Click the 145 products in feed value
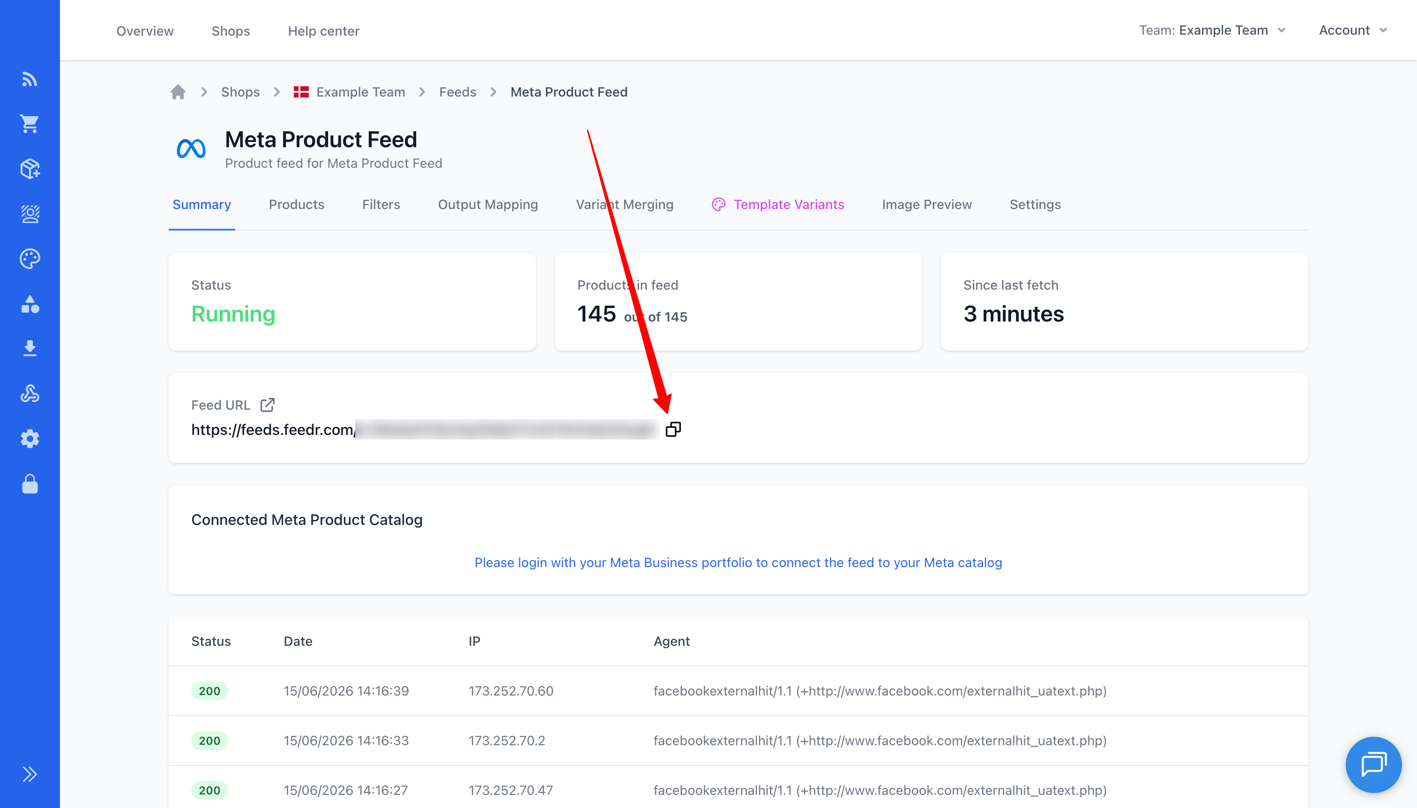The image size is (1417, 808). (x=597, y=314)
